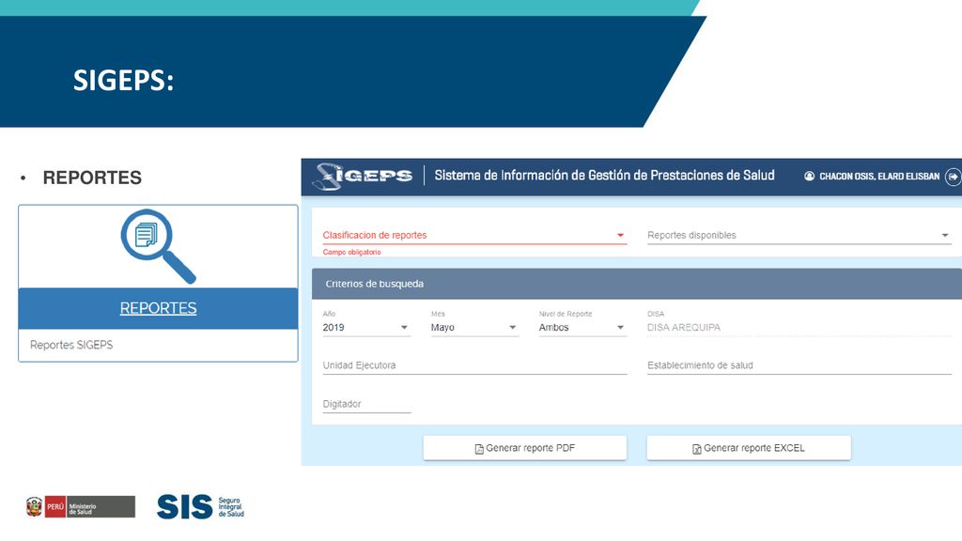Click the Establecimiento de salud input field
Image resolution: width=962 pixels, height=541 pixels.
coord(799,365)
